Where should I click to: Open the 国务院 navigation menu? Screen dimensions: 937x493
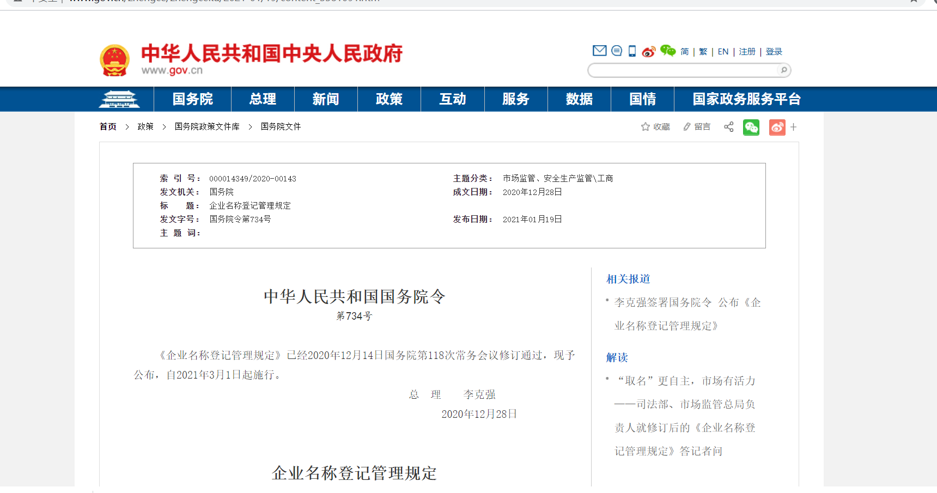[193, 99]
